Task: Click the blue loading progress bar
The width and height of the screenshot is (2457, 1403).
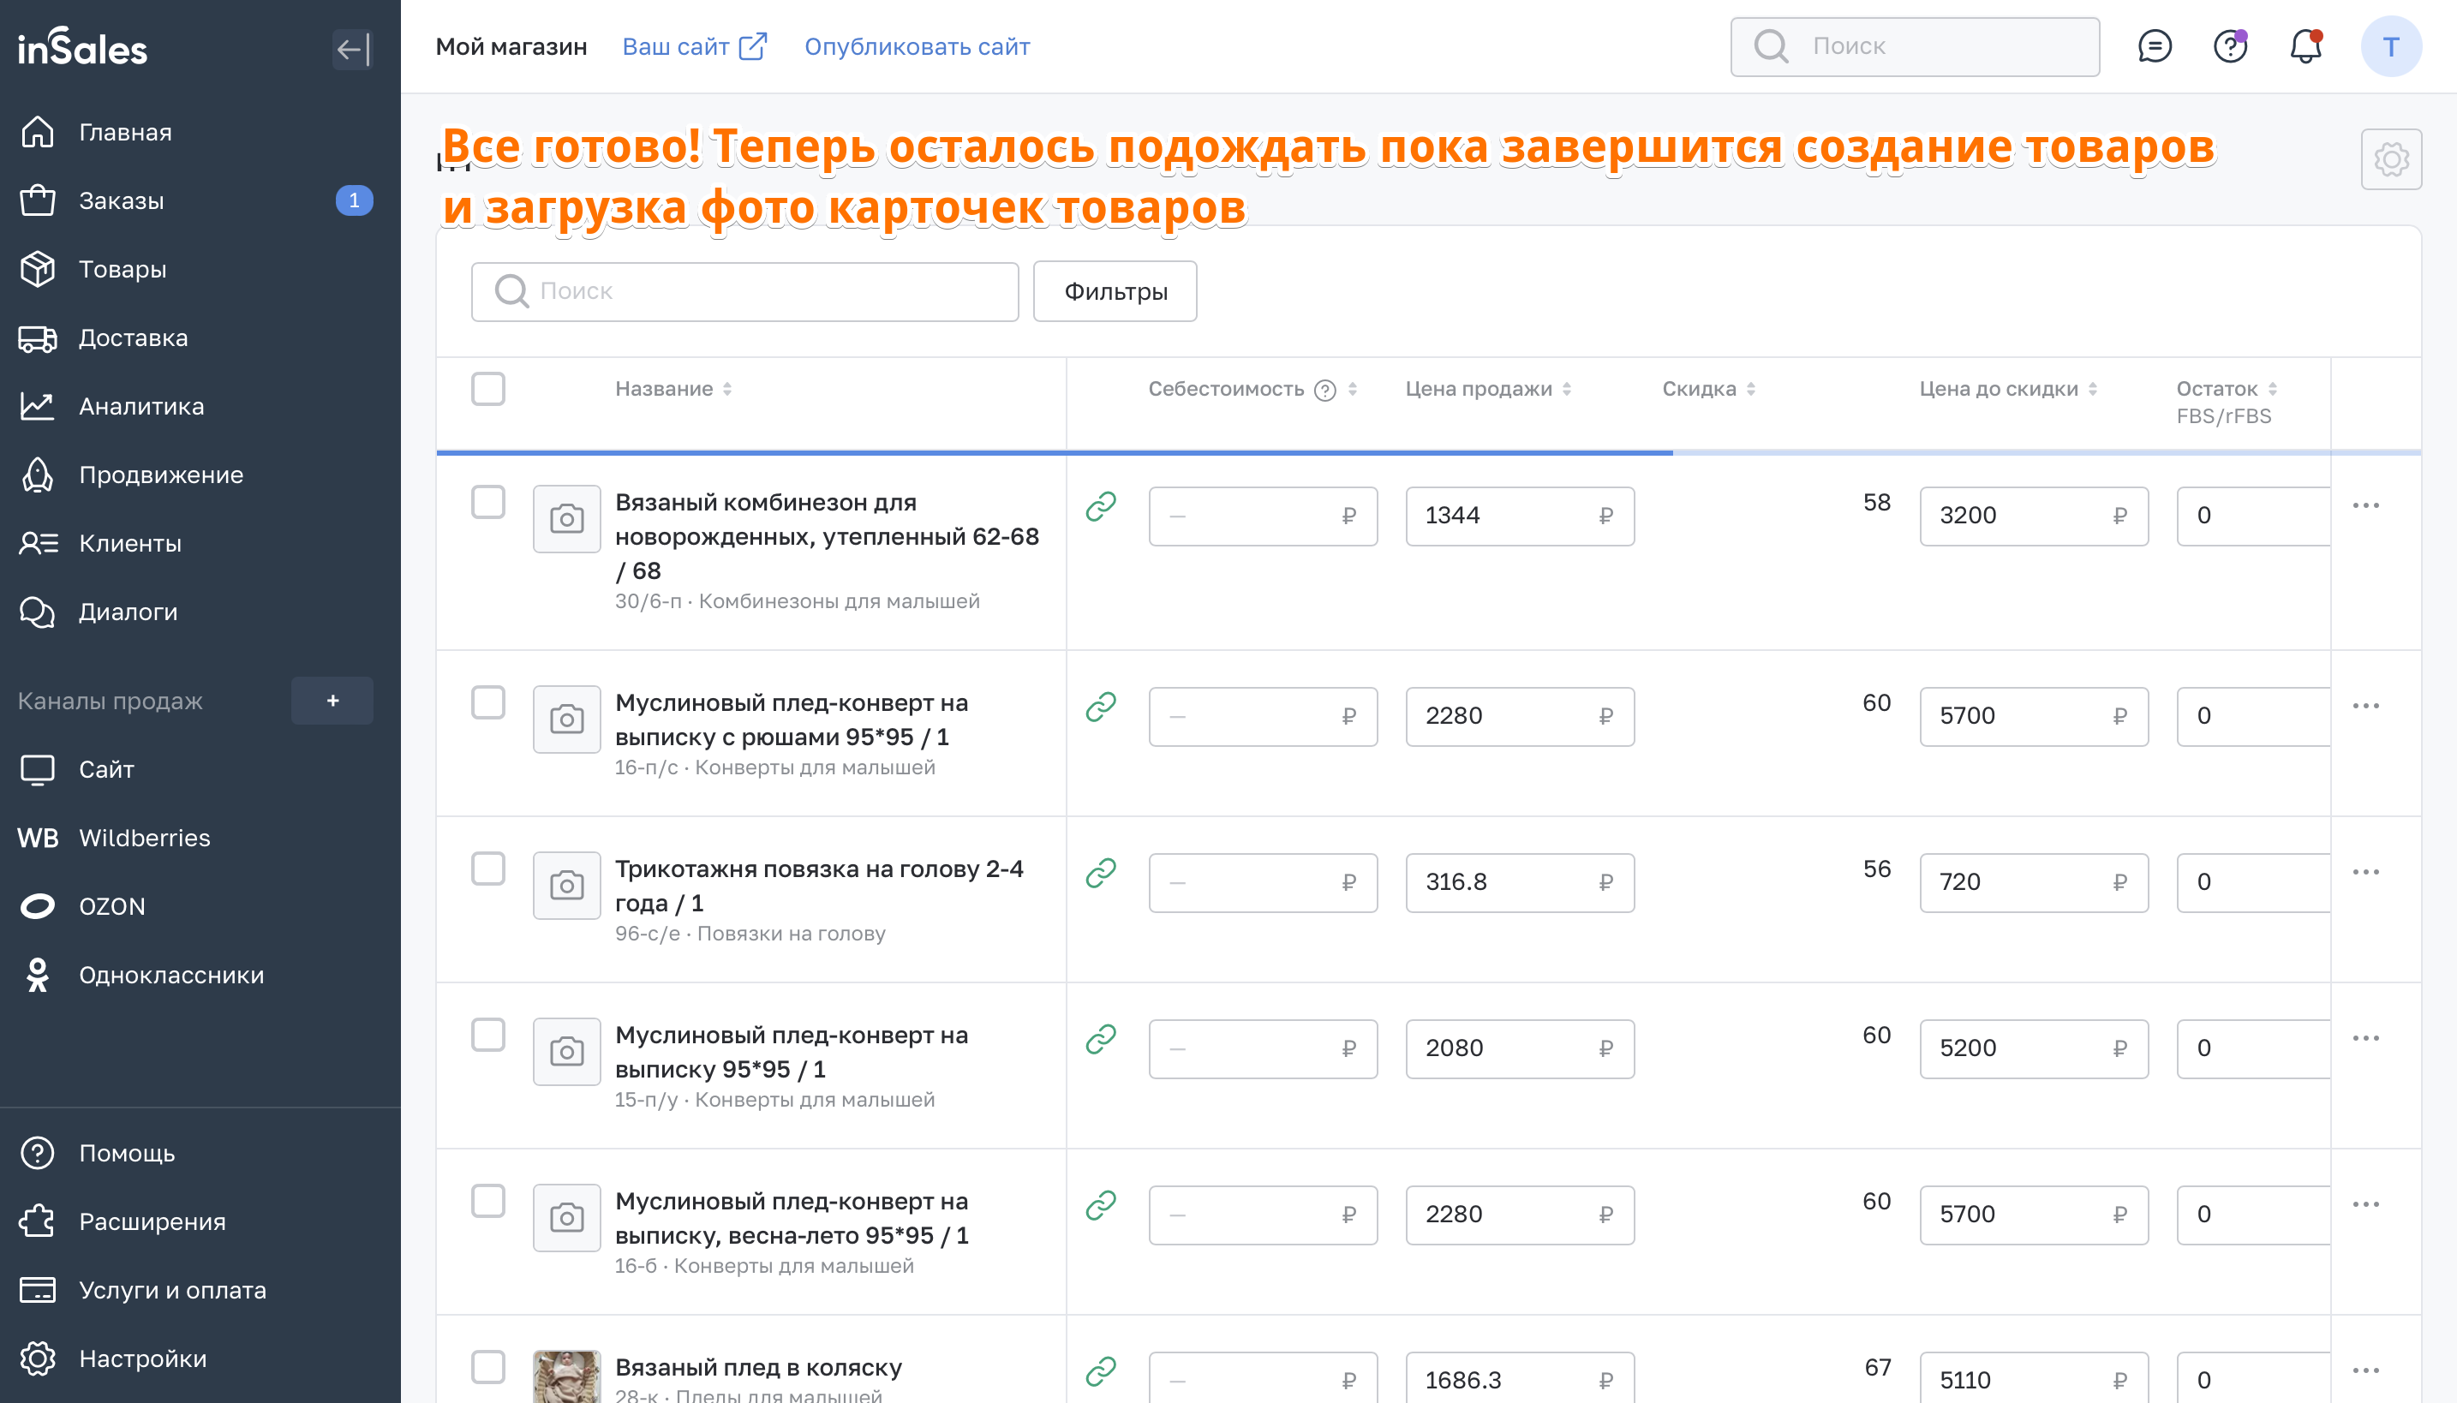Action: click(x=1054, y=452)
